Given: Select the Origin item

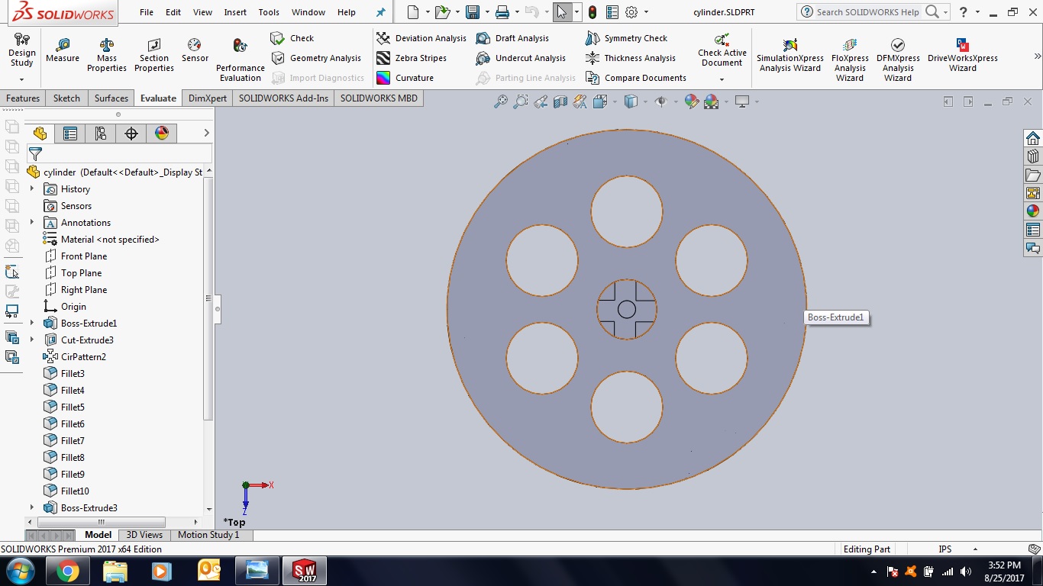Looking at the screenshot, I should pyautogui.click(x=65, y=307).
